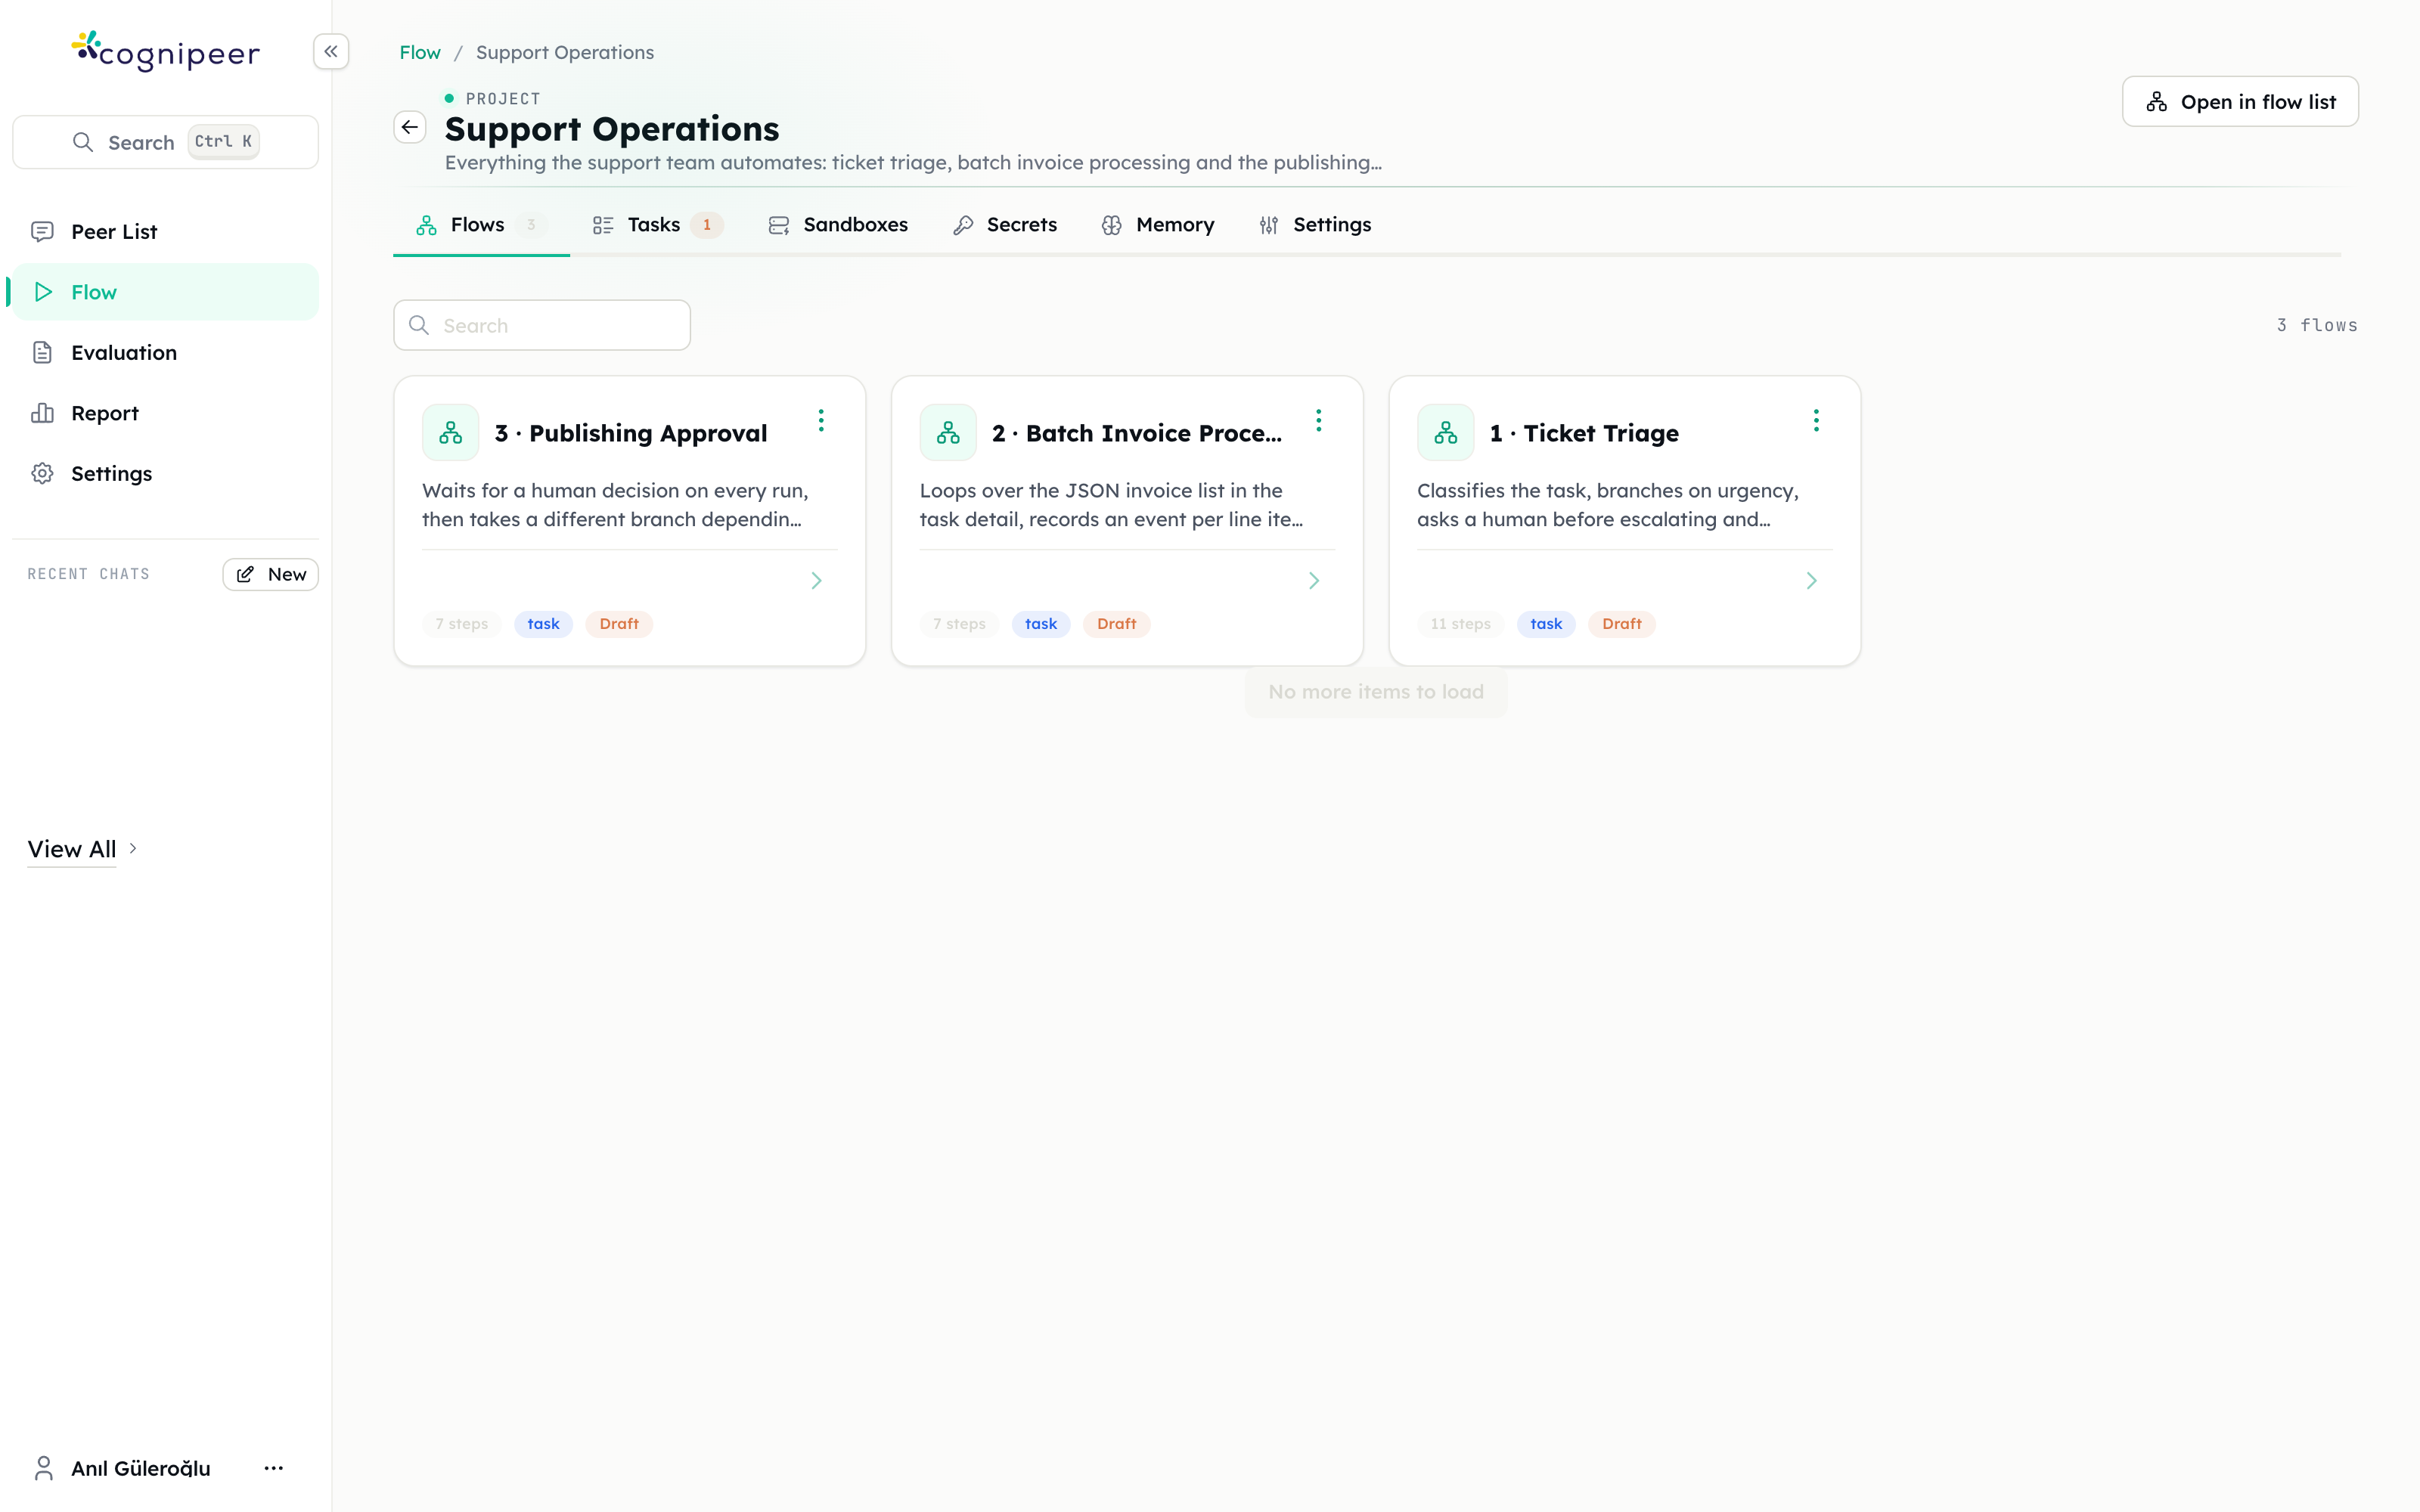Click the Publishing Approval flow icon
This screenshot has height=1512, width=2420.
point(451,432)
